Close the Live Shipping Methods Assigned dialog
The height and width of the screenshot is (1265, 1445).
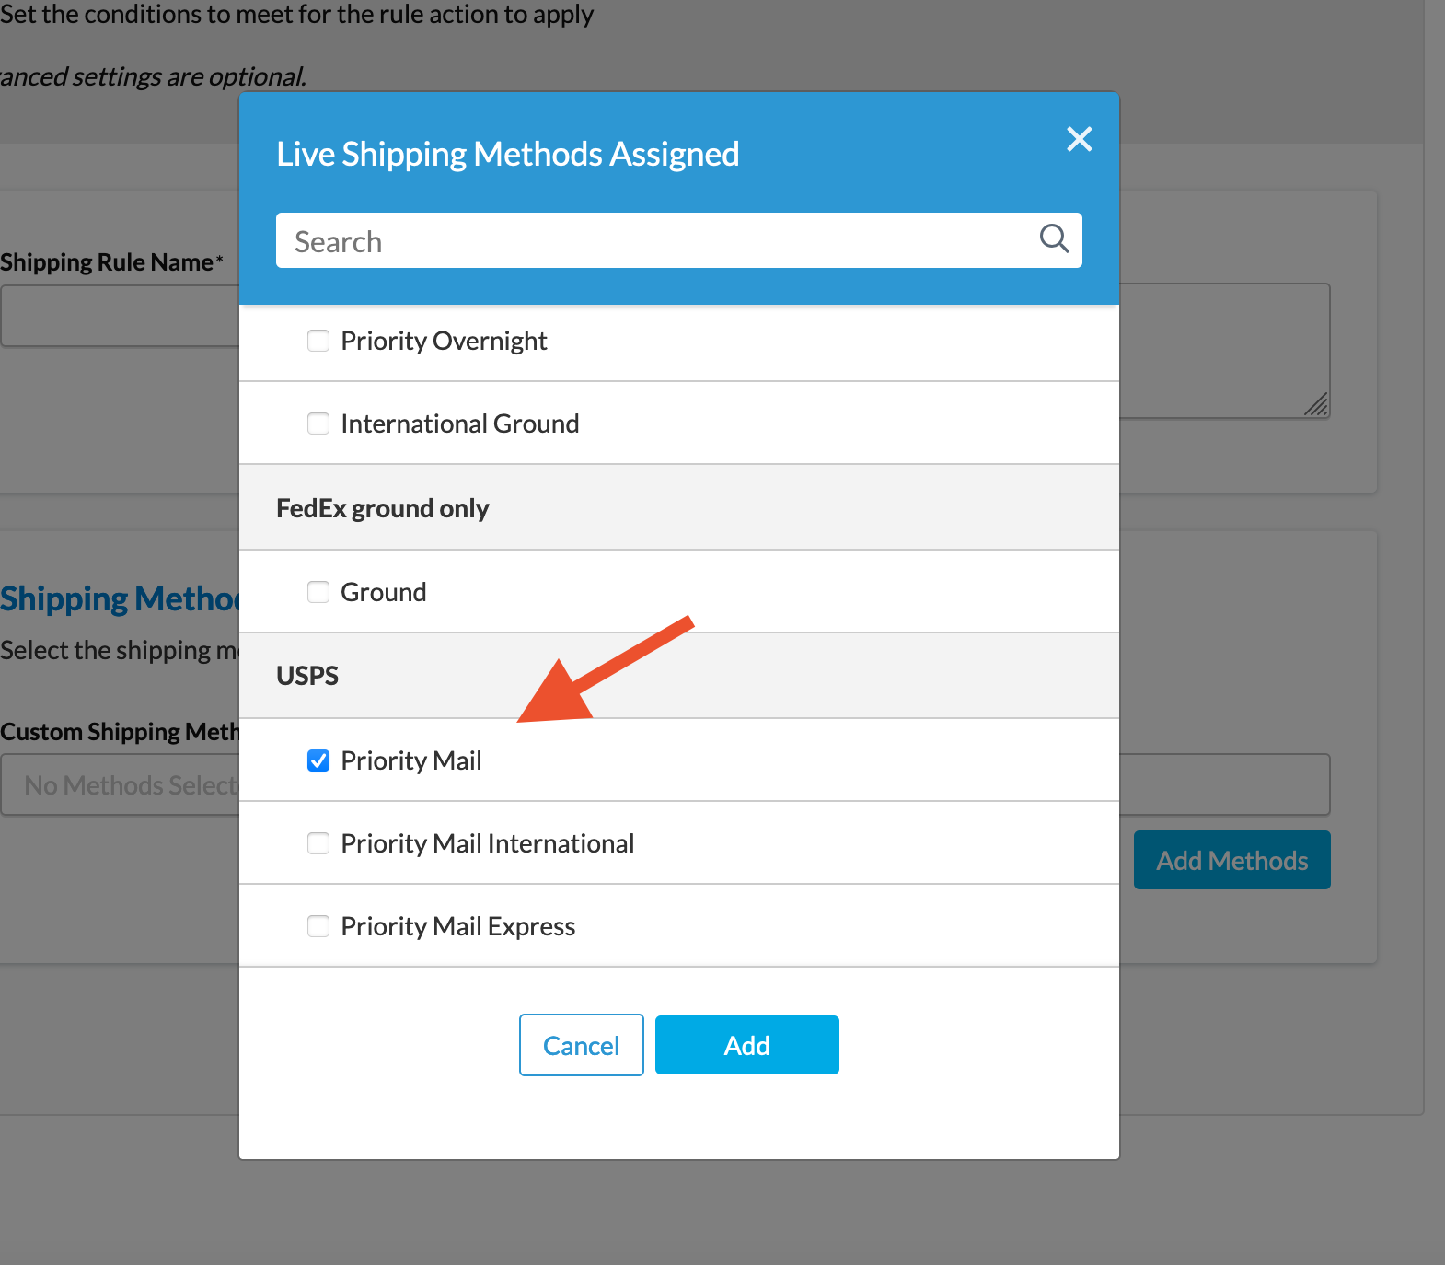(x=1079, y=139)
